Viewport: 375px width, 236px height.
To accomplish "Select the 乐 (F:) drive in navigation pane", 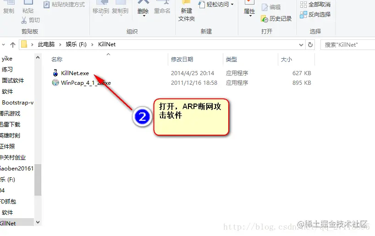I will [8, 180].
